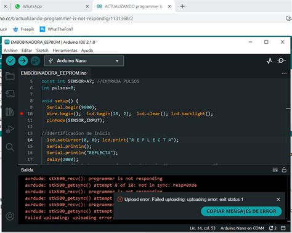Open the Editar menu
Screen dimensions: 292x233
pyautogui.click(x=26, y=51)
